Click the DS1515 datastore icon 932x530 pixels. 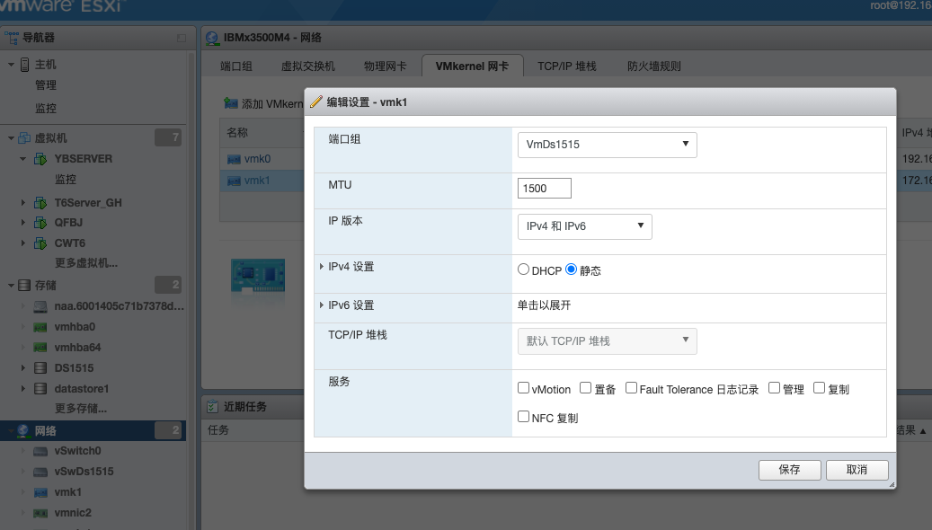40,368
